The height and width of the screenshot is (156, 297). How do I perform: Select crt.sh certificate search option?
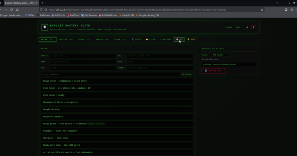pyautogui.click(x=117, y=152)
